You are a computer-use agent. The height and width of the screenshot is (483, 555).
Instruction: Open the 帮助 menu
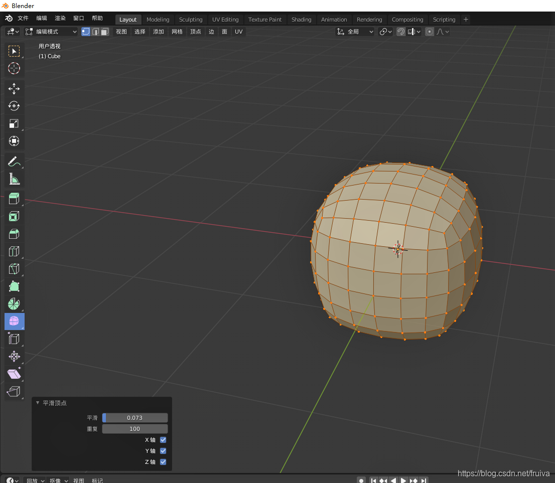97,19
